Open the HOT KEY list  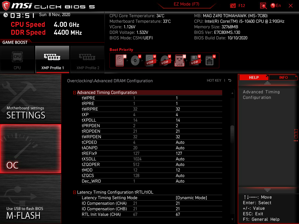tap(214, 80)
